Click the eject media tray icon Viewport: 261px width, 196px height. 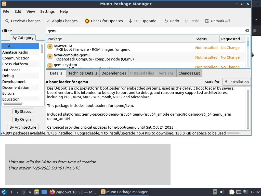[215, 192]
